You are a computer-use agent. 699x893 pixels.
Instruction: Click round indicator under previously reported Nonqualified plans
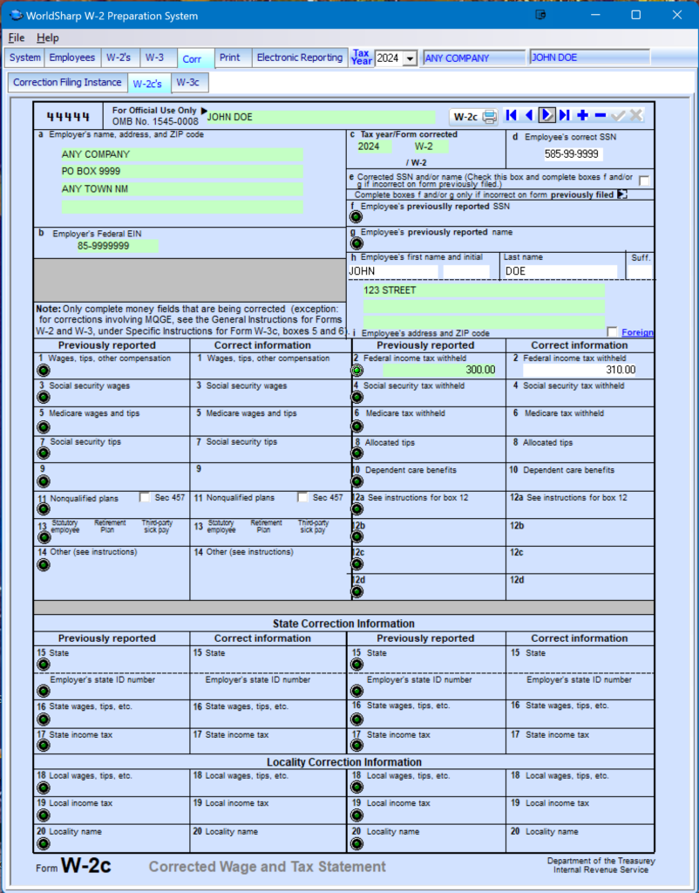[x=44, y=508]
